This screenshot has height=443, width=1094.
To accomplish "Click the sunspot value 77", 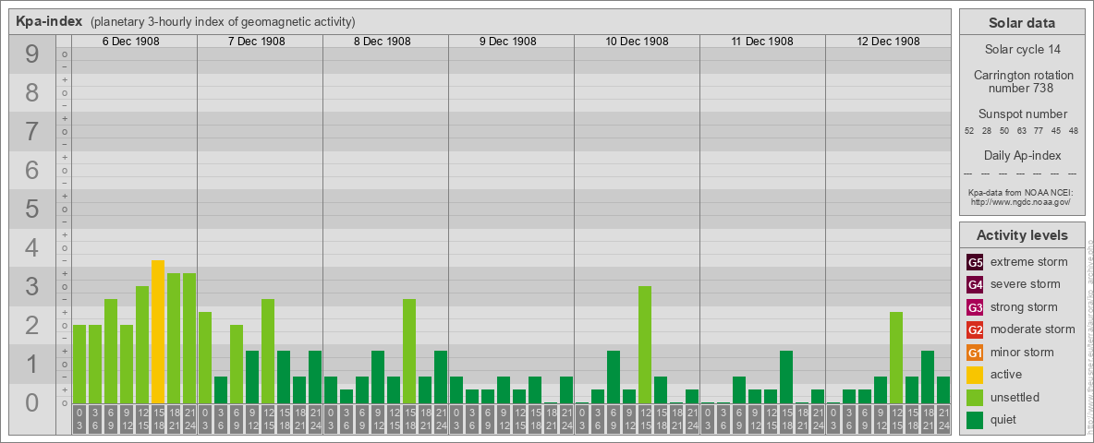I will click(x=1038, y=131).
